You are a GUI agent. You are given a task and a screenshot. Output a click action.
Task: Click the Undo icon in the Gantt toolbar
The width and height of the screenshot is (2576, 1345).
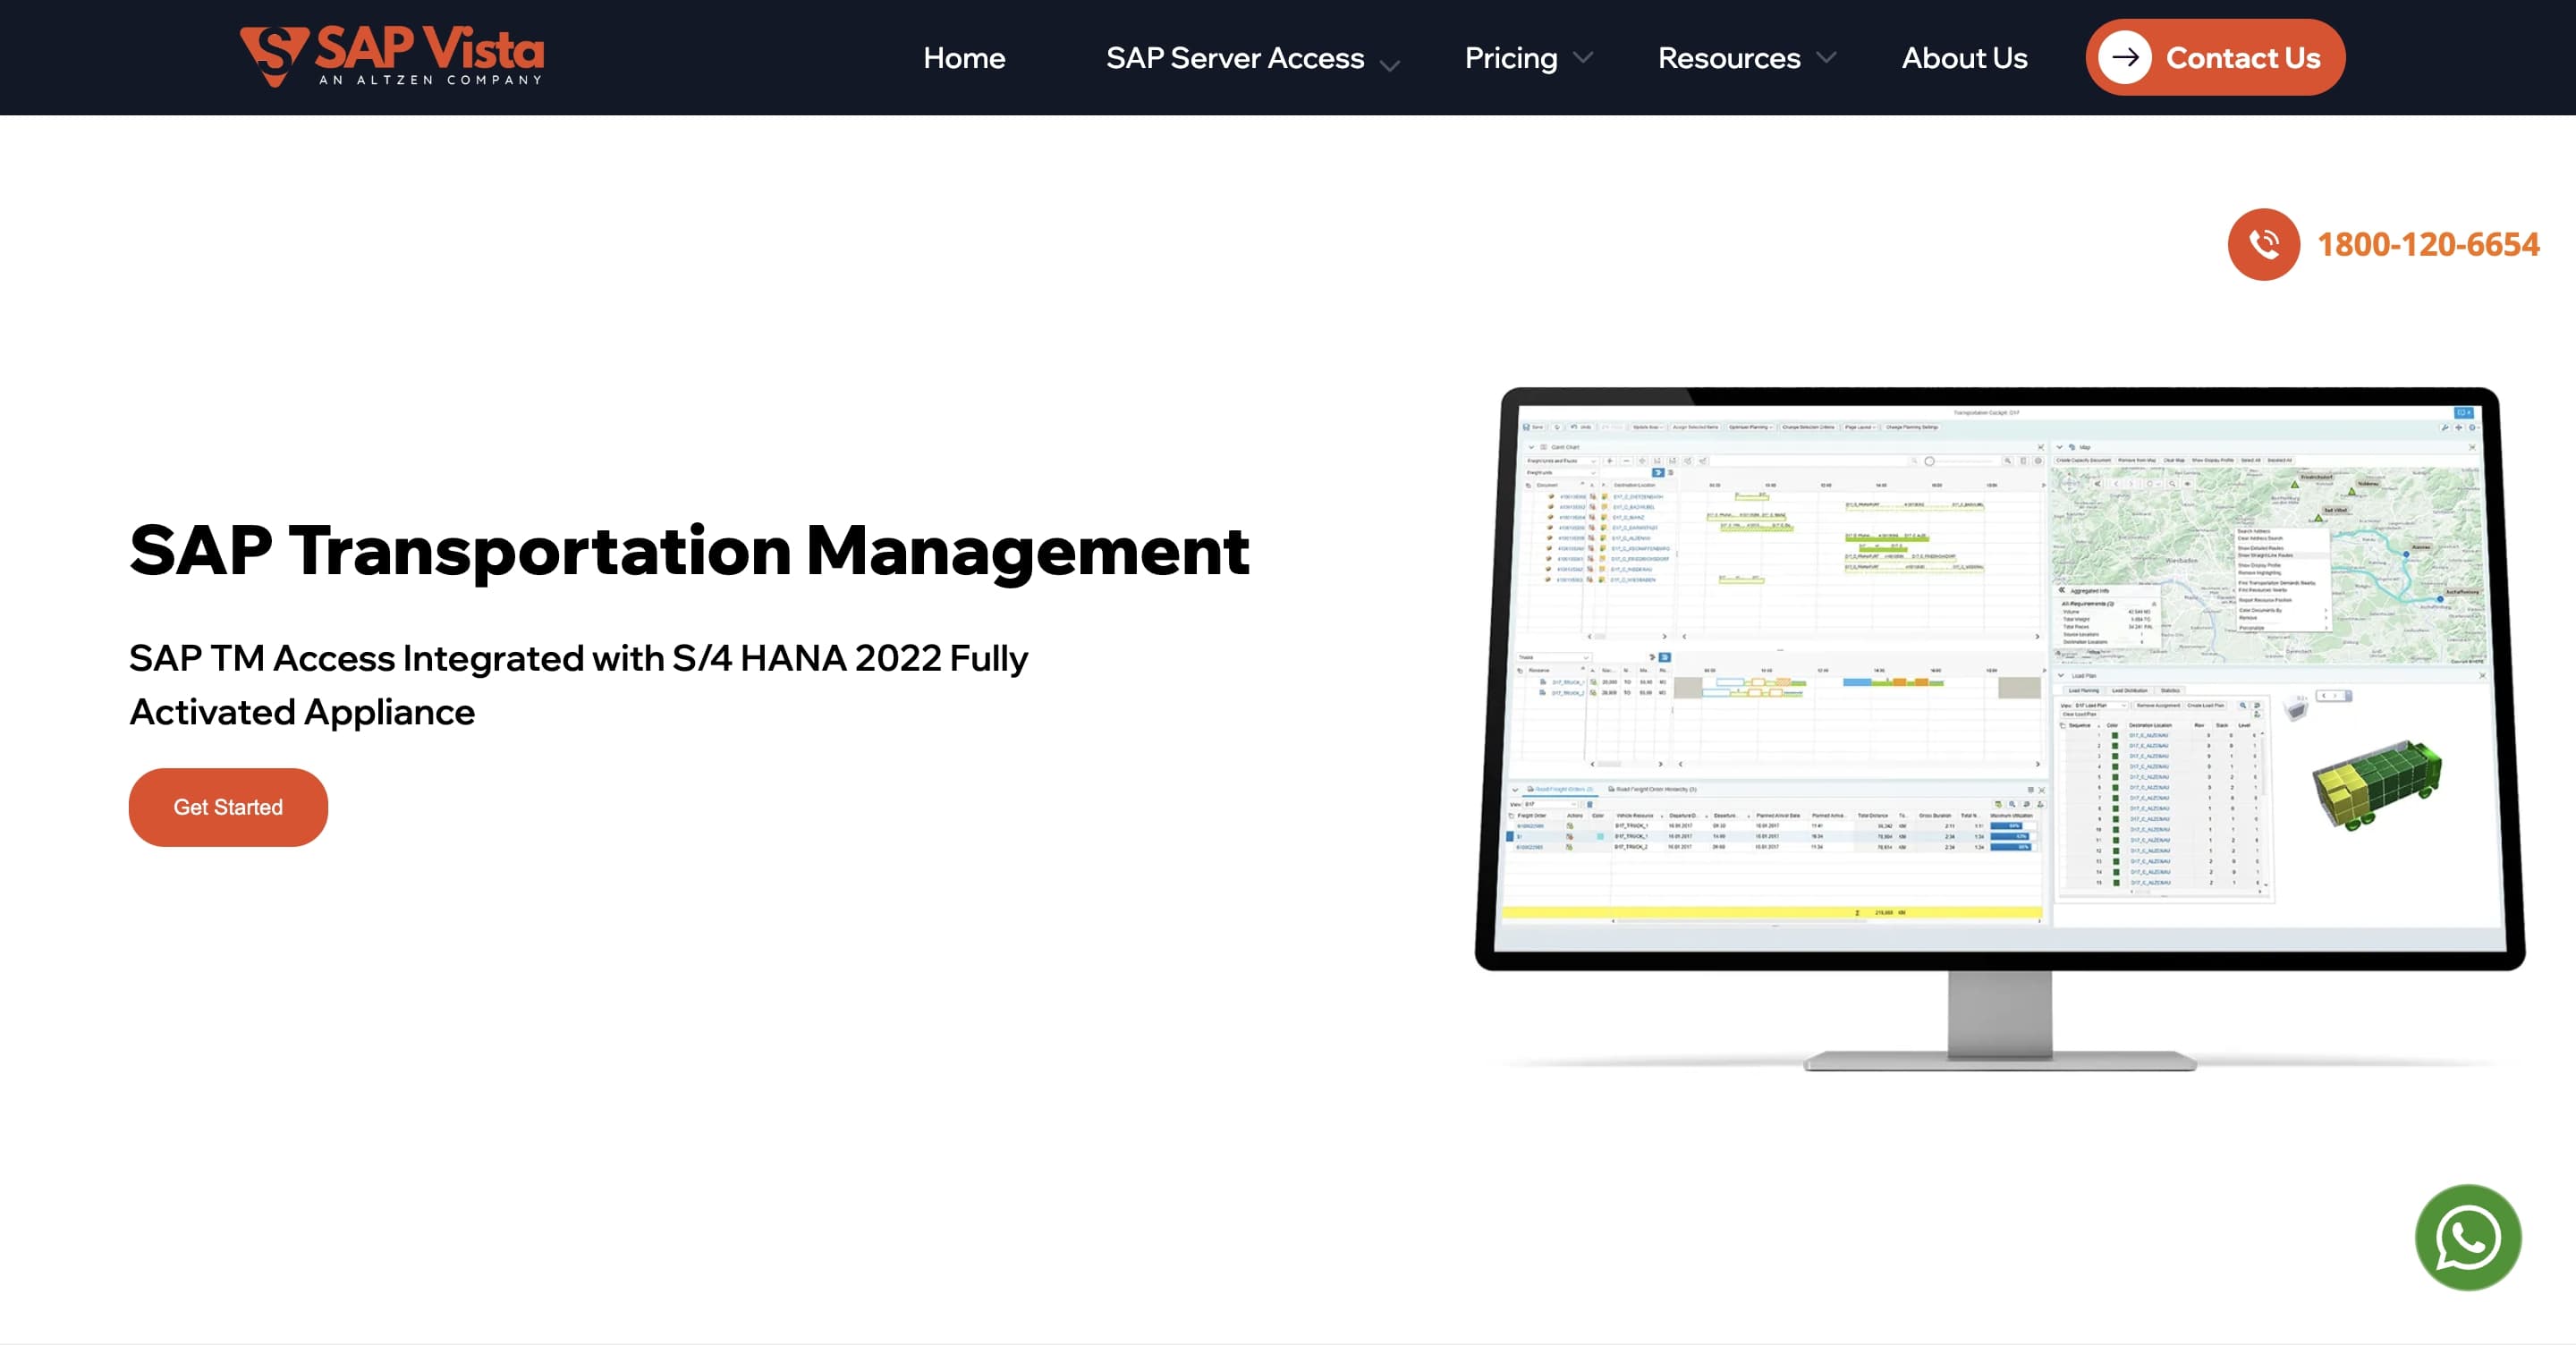click(1575, 427)
